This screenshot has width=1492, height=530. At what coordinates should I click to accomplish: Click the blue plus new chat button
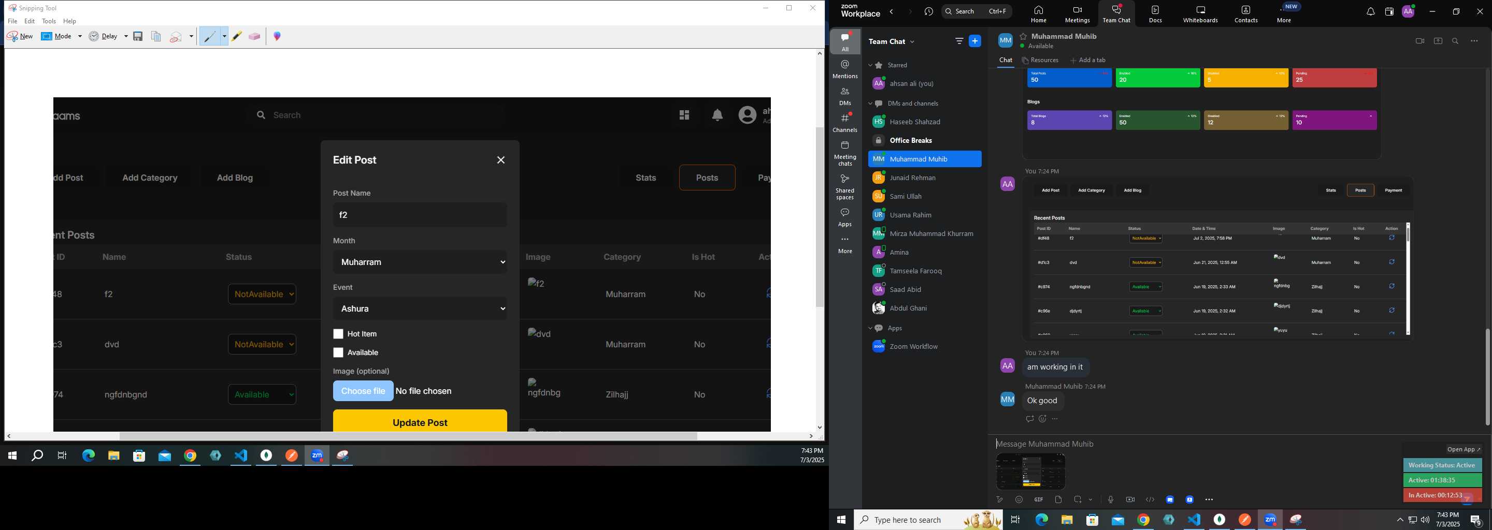click(975, 41)
